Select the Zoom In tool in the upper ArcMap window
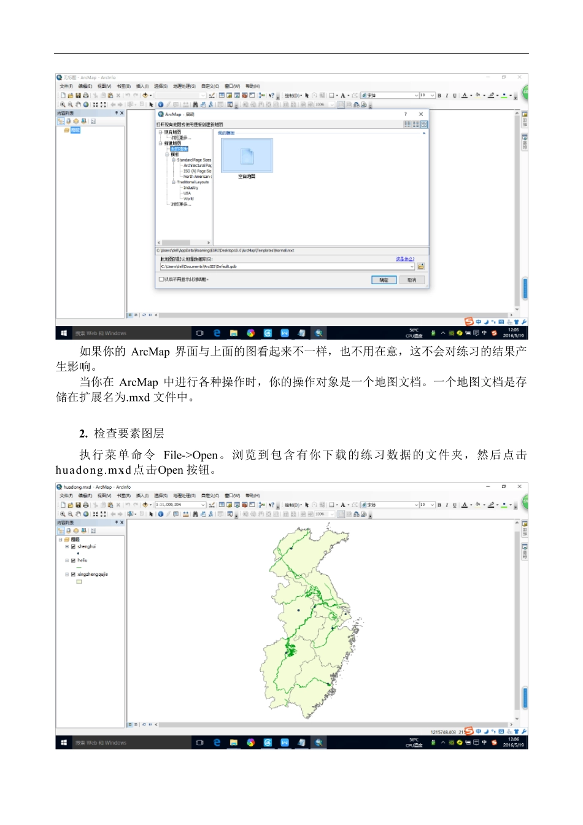Screen dimensions: 583x825 (63, 104)
